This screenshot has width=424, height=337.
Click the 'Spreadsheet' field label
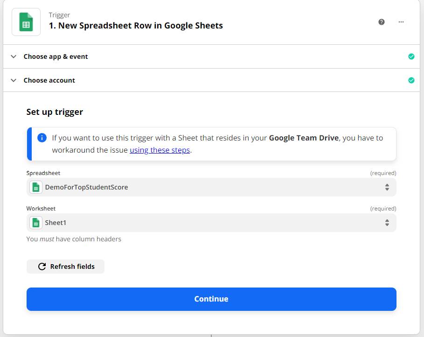[43, 173]
